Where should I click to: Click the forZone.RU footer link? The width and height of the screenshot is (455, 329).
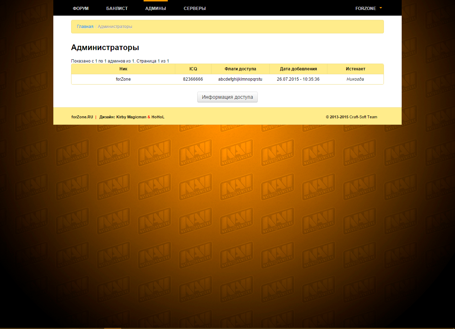(82, 117)
